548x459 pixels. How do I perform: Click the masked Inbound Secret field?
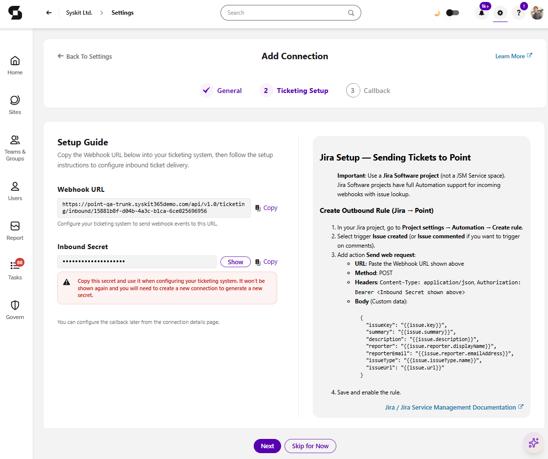click(x=137, y=262)
